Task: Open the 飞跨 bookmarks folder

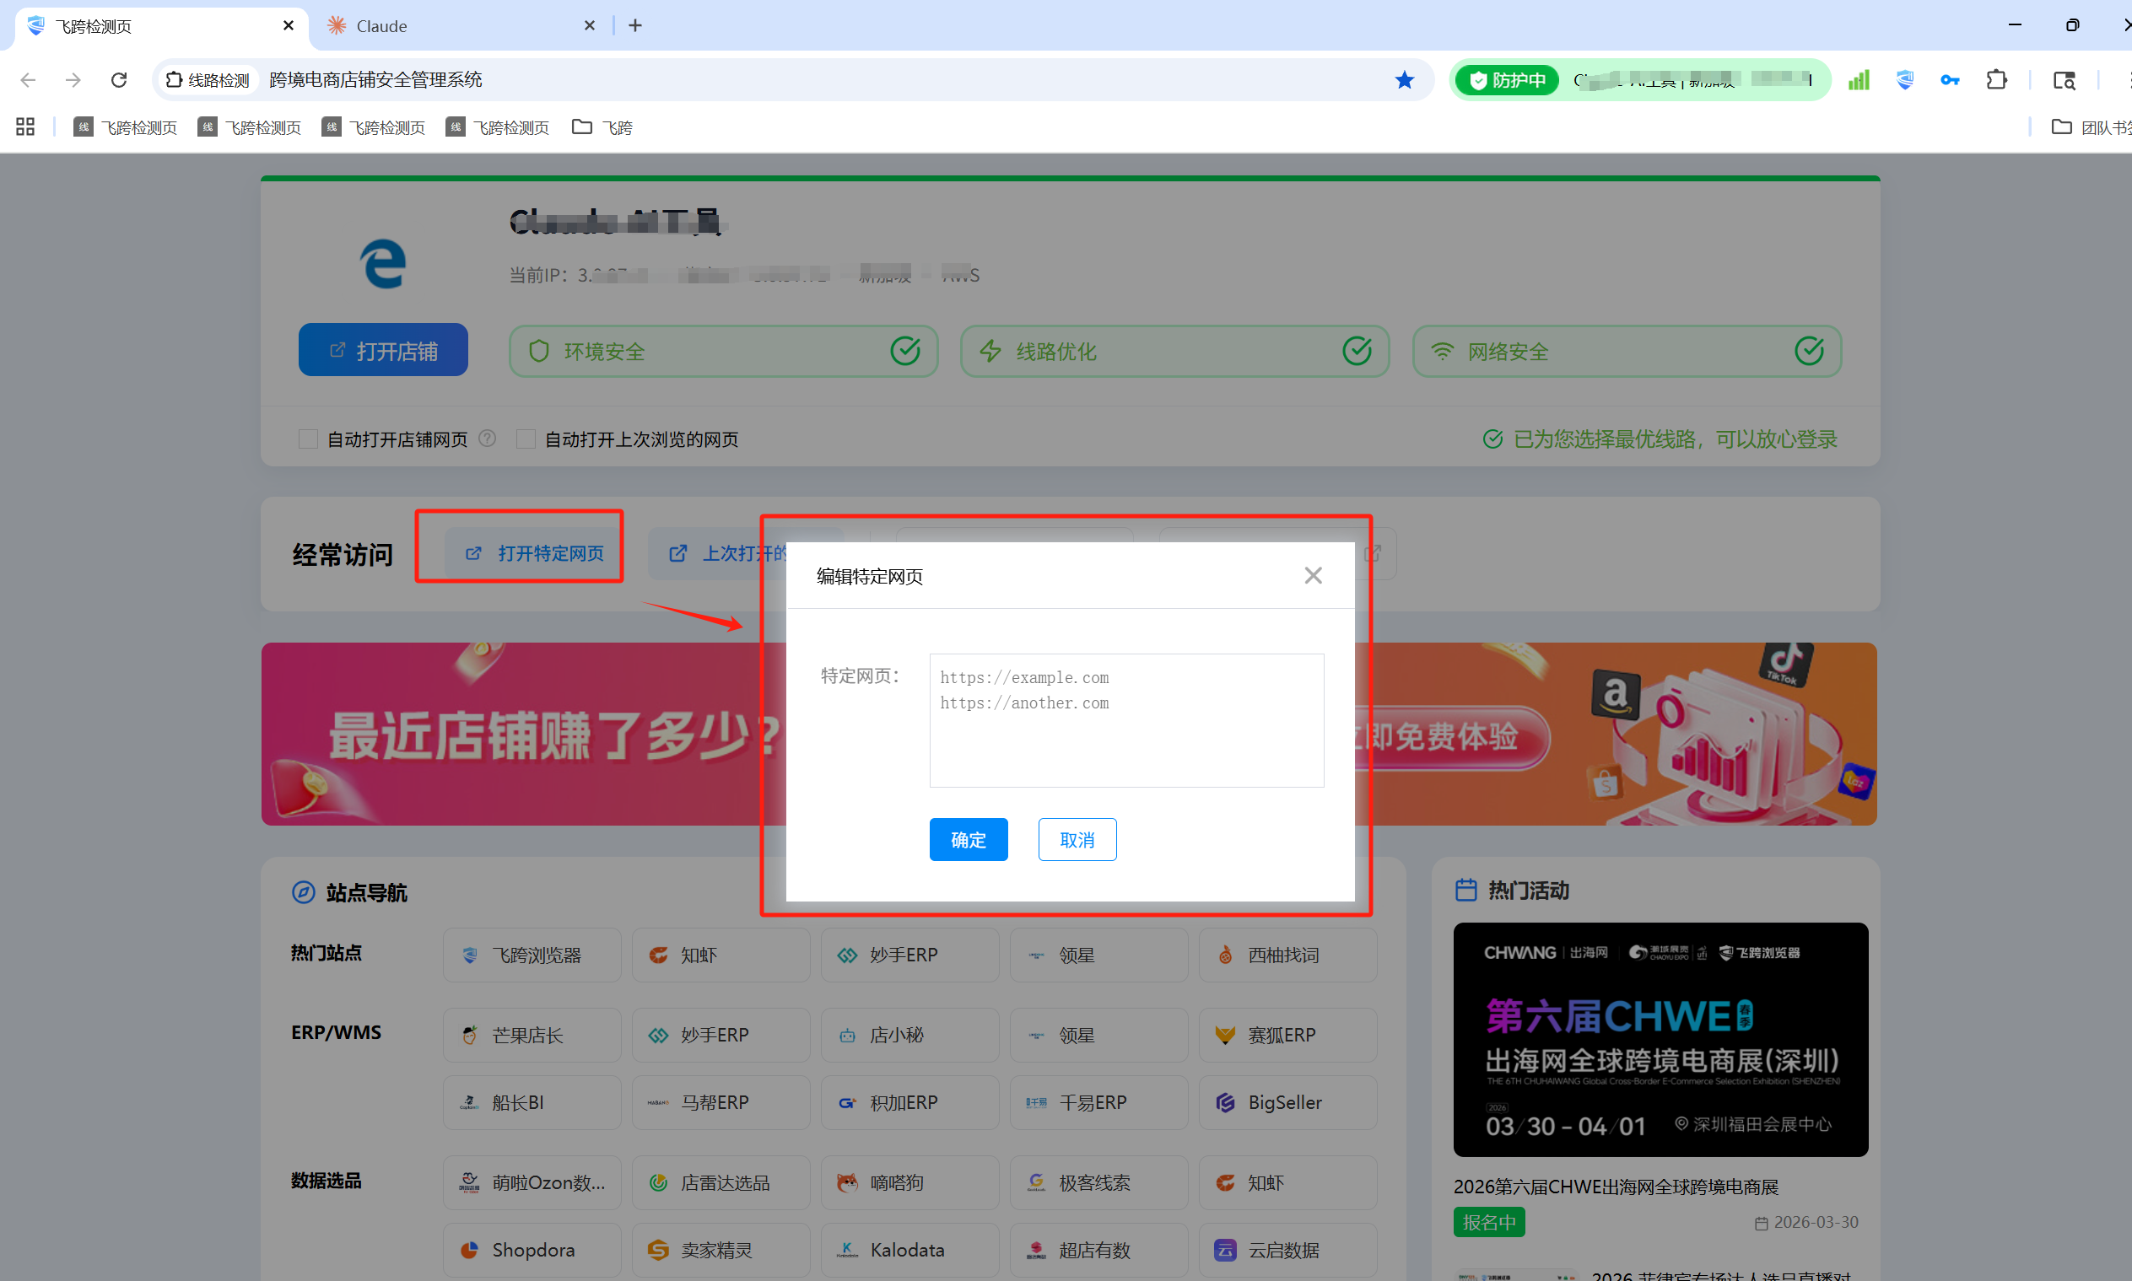Action: 602,127
